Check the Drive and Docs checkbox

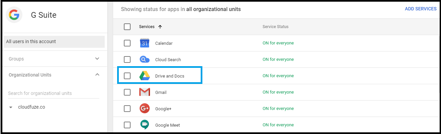(127, 76)
